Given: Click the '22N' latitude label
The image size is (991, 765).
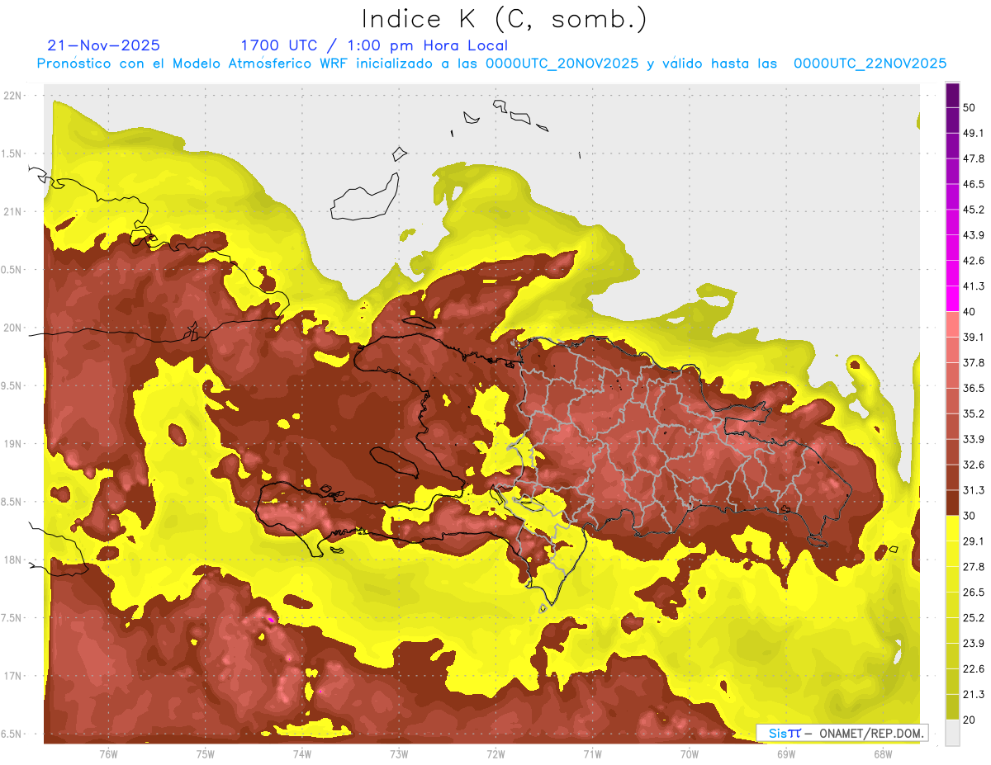Looking at the screenshot, I should [12, 95].
